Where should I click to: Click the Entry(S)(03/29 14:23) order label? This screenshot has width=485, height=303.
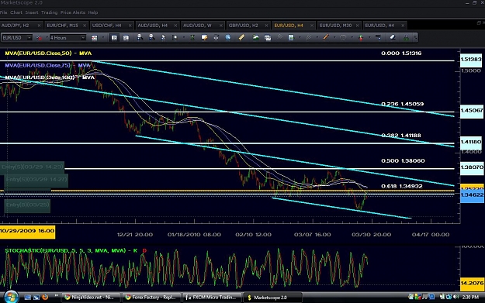[x=32, y=167]
